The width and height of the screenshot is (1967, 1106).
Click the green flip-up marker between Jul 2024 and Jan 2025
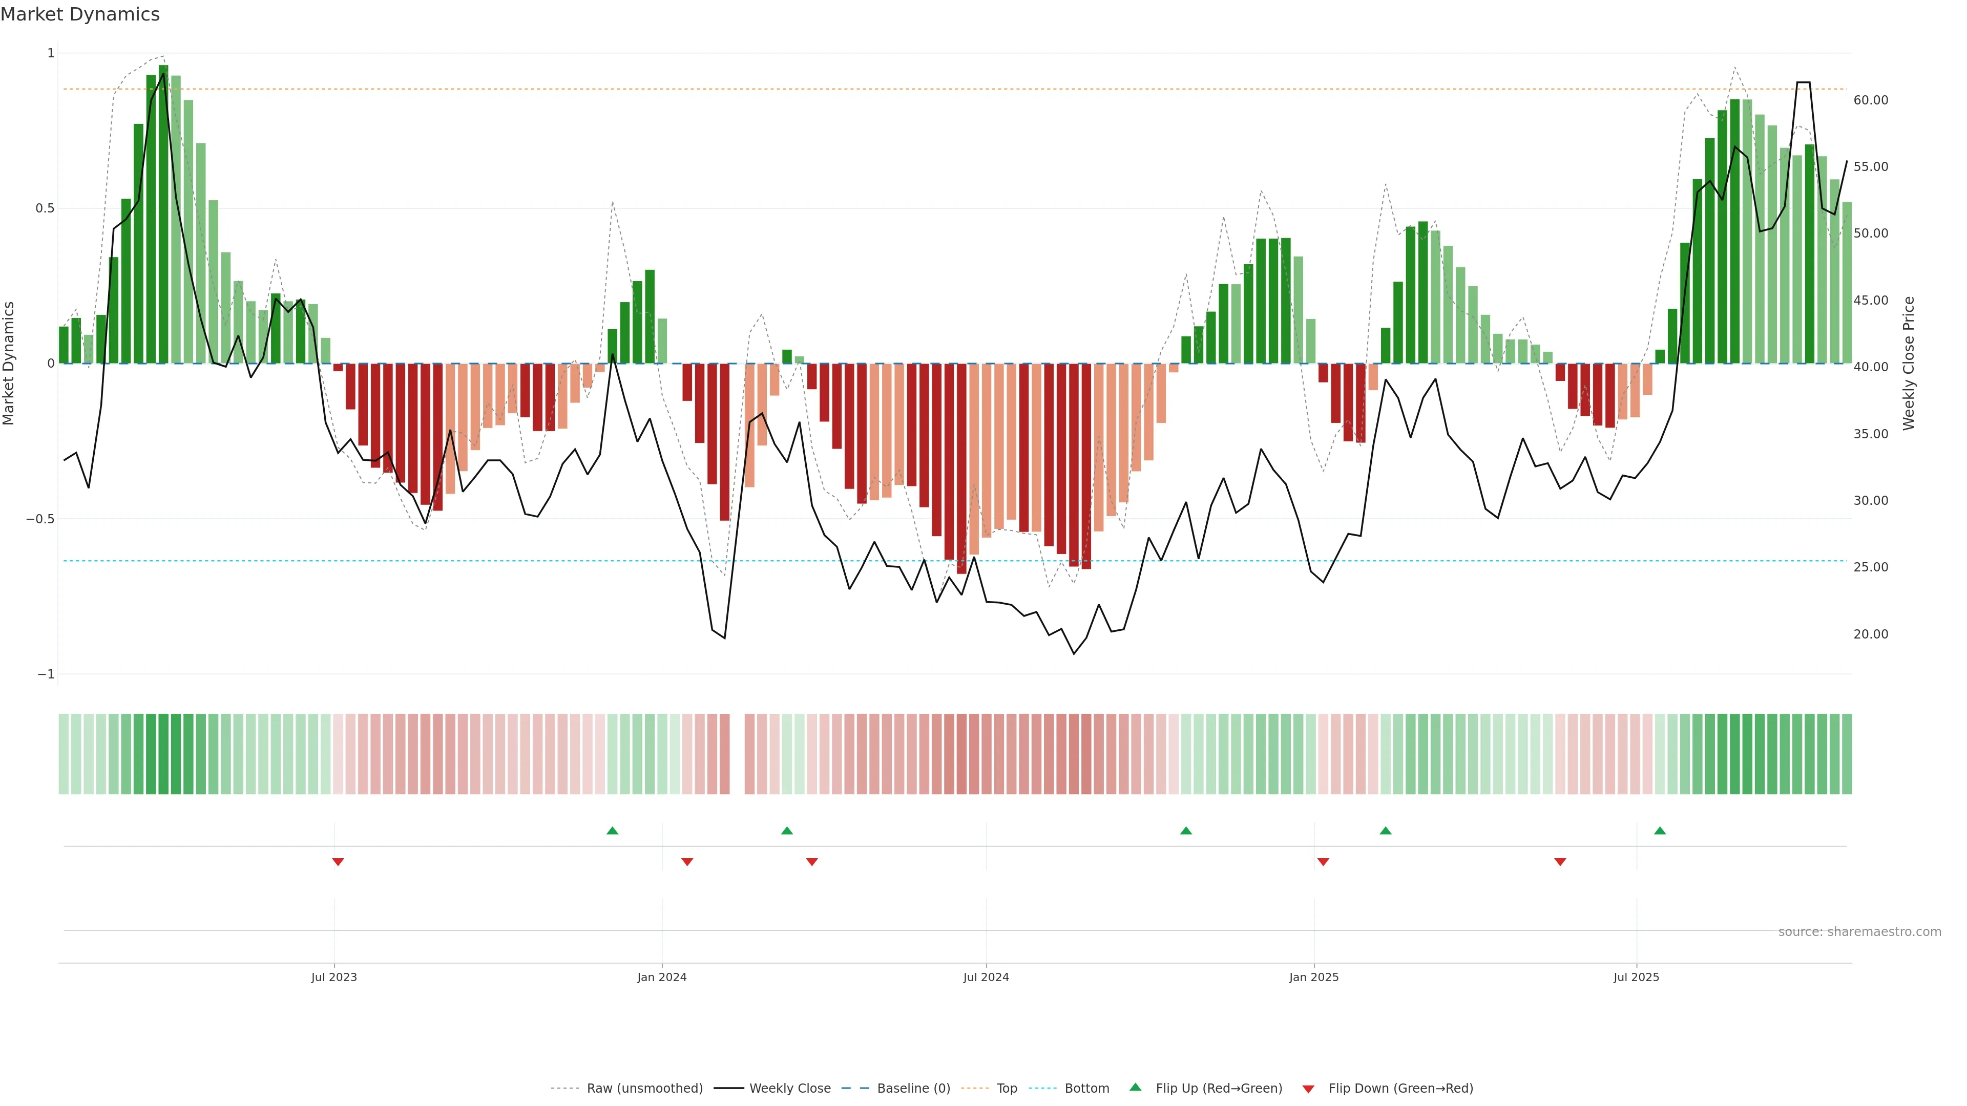(x=1186, y=831)
